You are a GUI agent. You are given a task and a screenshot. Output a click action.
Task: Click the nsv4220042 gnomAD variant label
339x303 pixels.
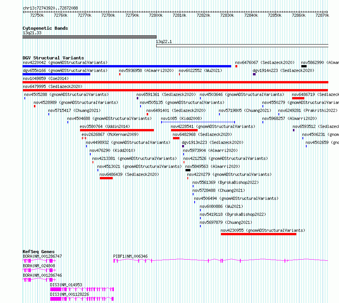coord(65,62)
